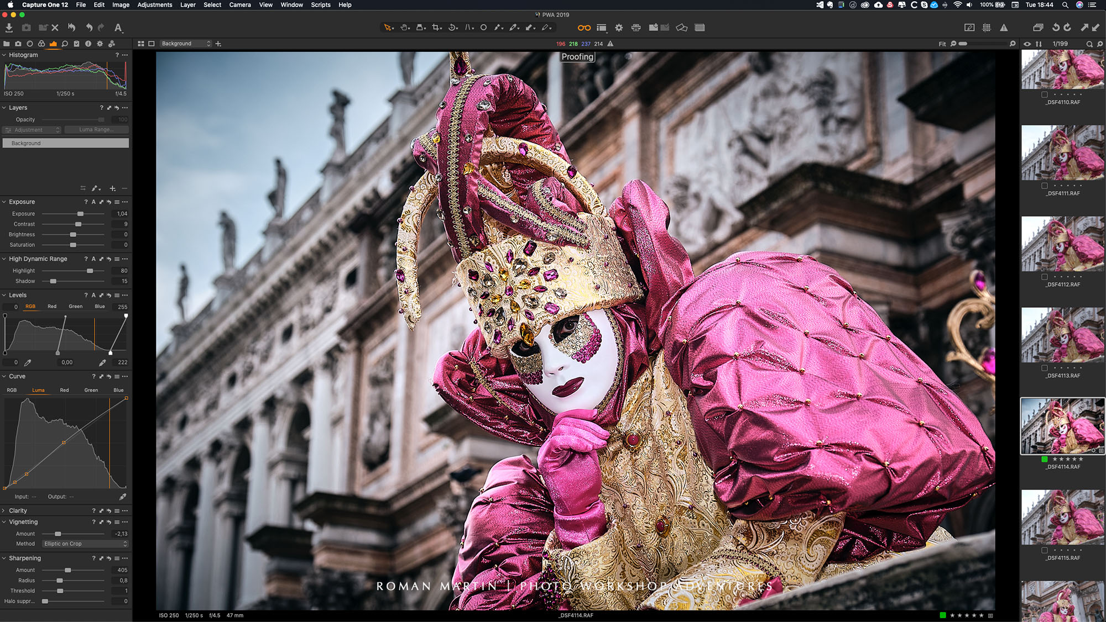This screenshot has height=622, width=1106.
Task: Open the Background layer dropdown above viewer
Action: tap(186, 44)
